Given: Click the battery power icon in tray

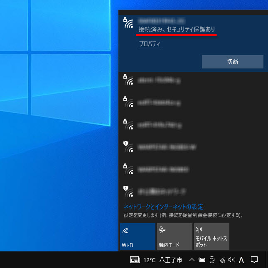Looking at the screenshot, I should [x=202, y=260].
